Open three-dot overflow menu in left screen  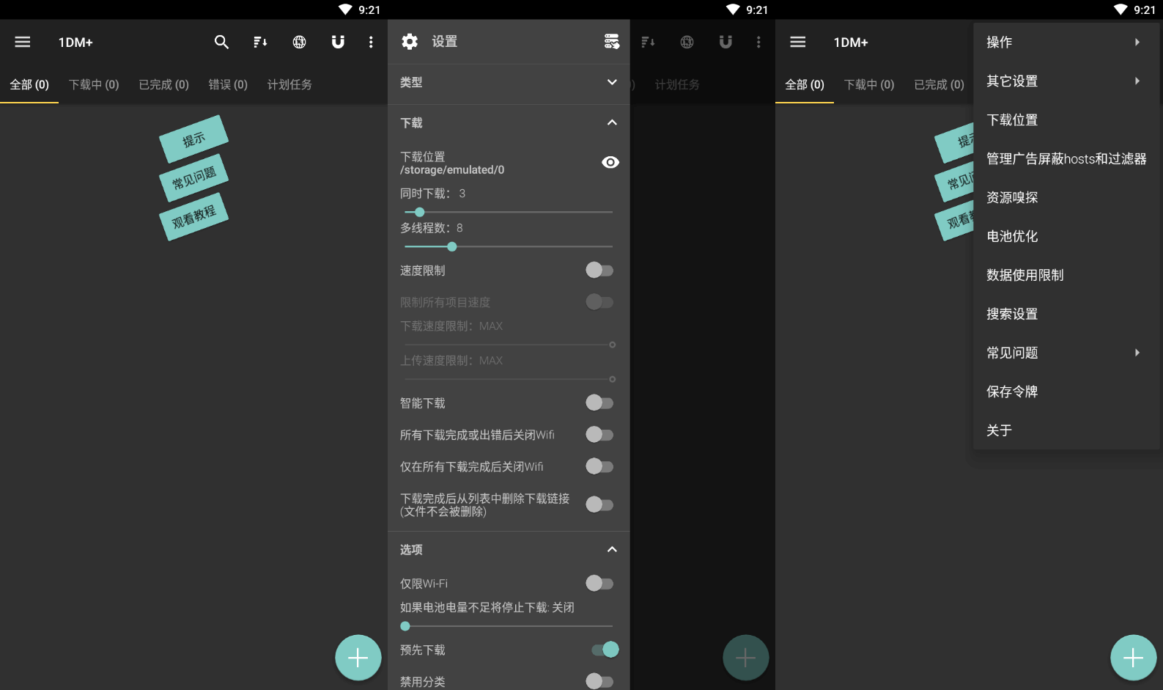371,42
